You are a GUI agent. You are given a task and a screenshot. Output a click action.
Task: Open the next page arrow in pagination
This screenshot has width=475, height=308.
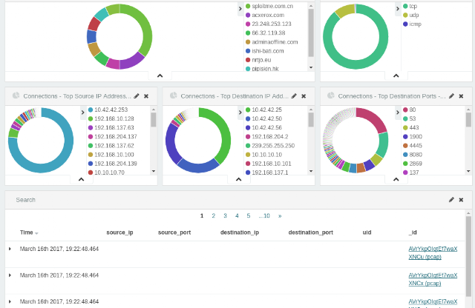[280, 215]
